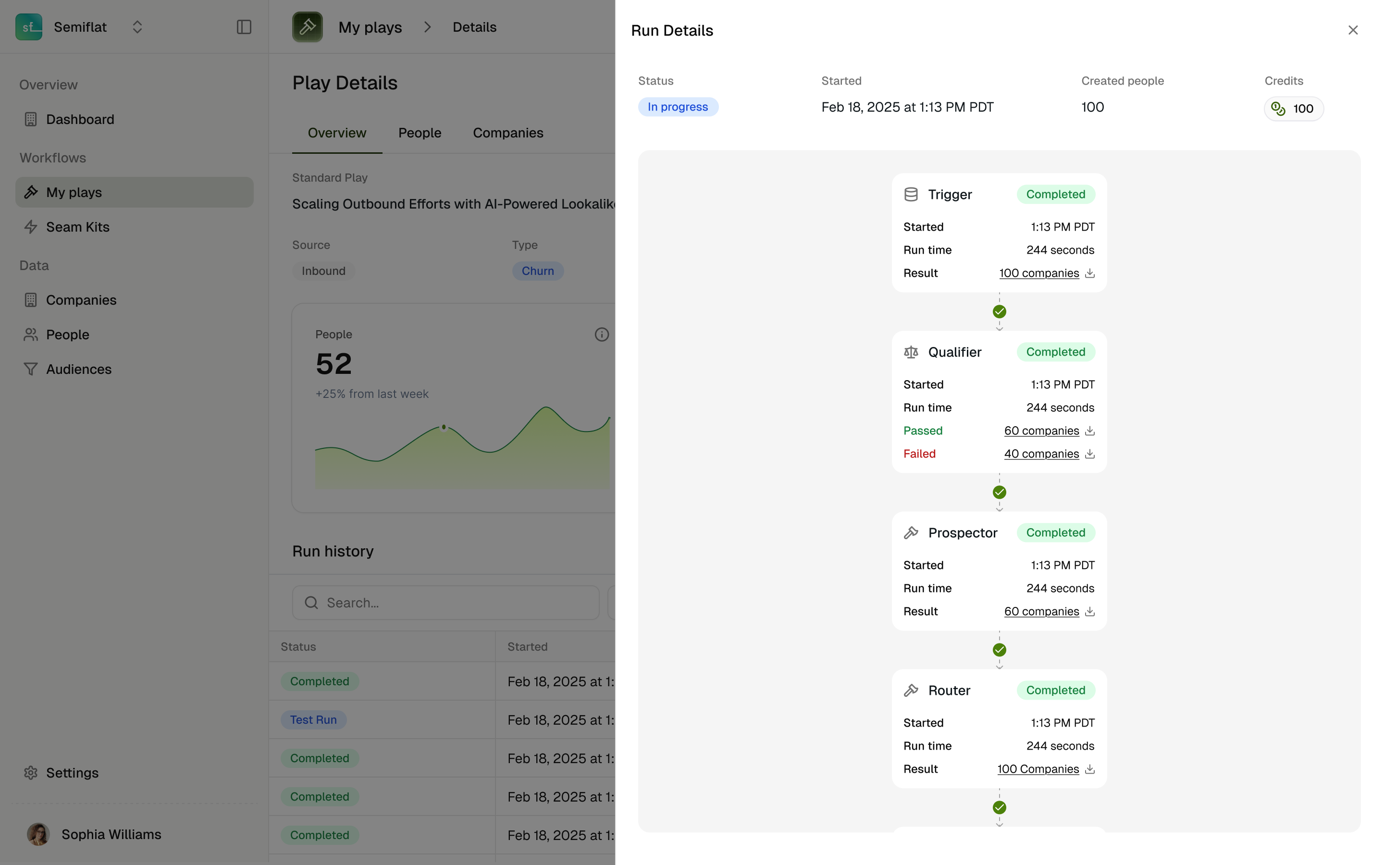The image size is (1384, 865).
Task: Go to Audiences in the sidebar
Action: click(x=78, y=369)
